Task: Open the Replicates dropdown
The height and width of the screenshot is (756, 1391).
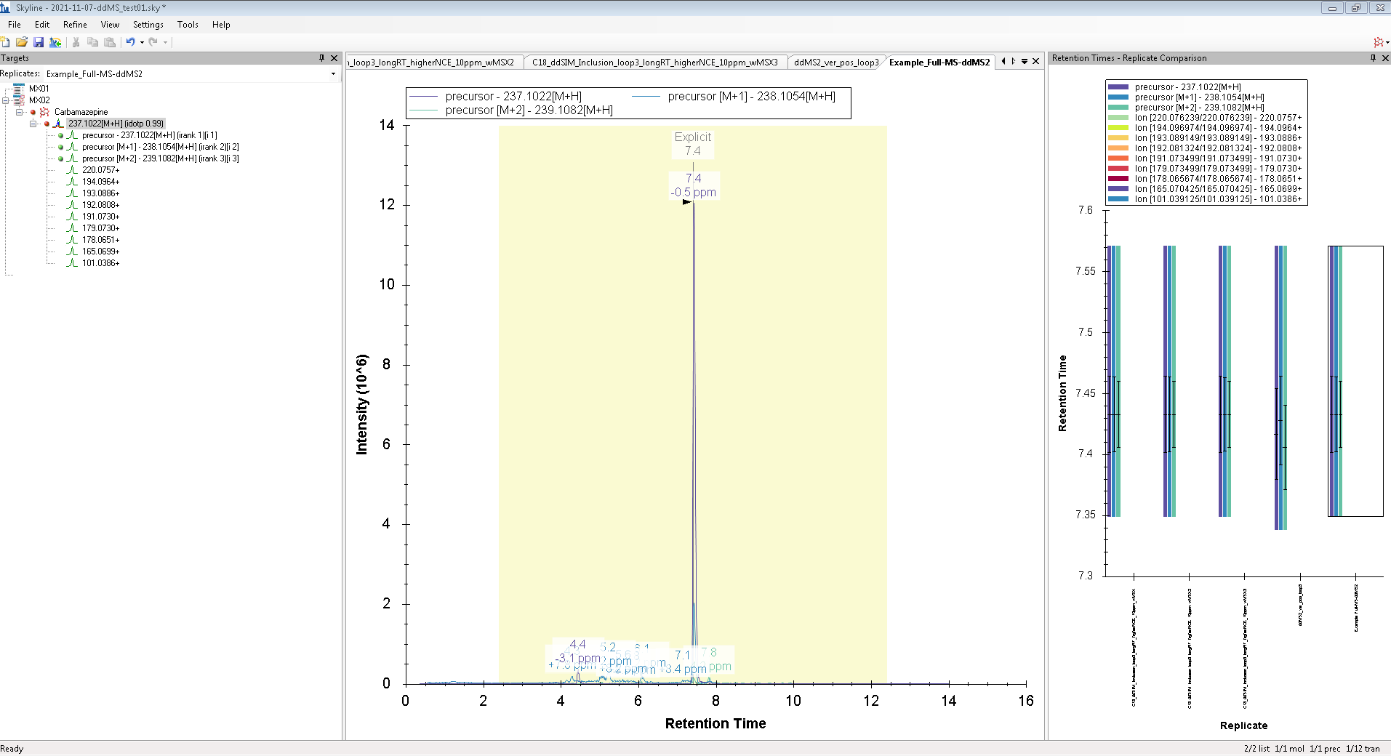Action: [333, 74]
